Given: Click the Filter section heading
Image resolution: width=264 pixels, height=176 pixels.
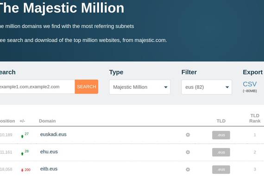Looking at the screenshot, I should pos(189,72).
